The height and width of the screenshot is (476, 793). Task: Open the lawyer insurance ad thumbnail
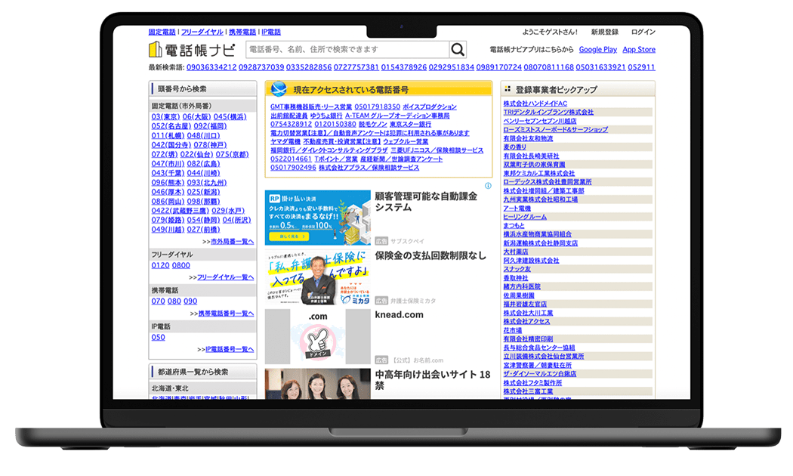tap(318, 277)
